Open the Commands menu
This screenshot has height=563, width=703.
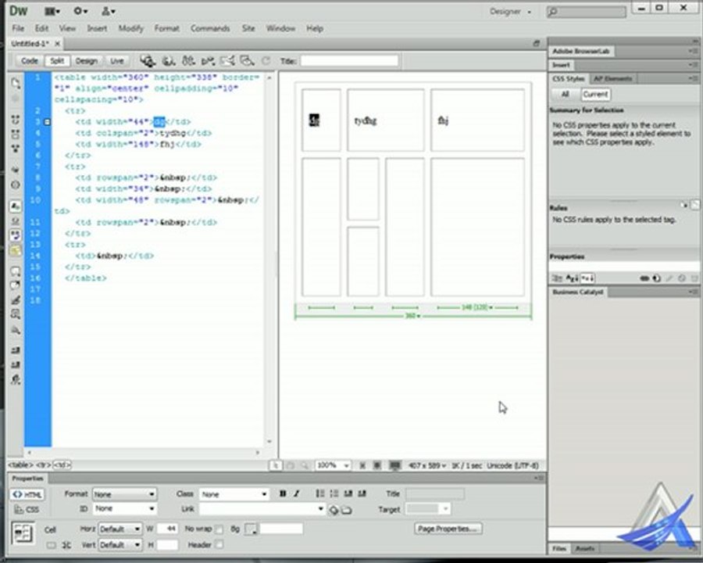click(x=210, y=28)
